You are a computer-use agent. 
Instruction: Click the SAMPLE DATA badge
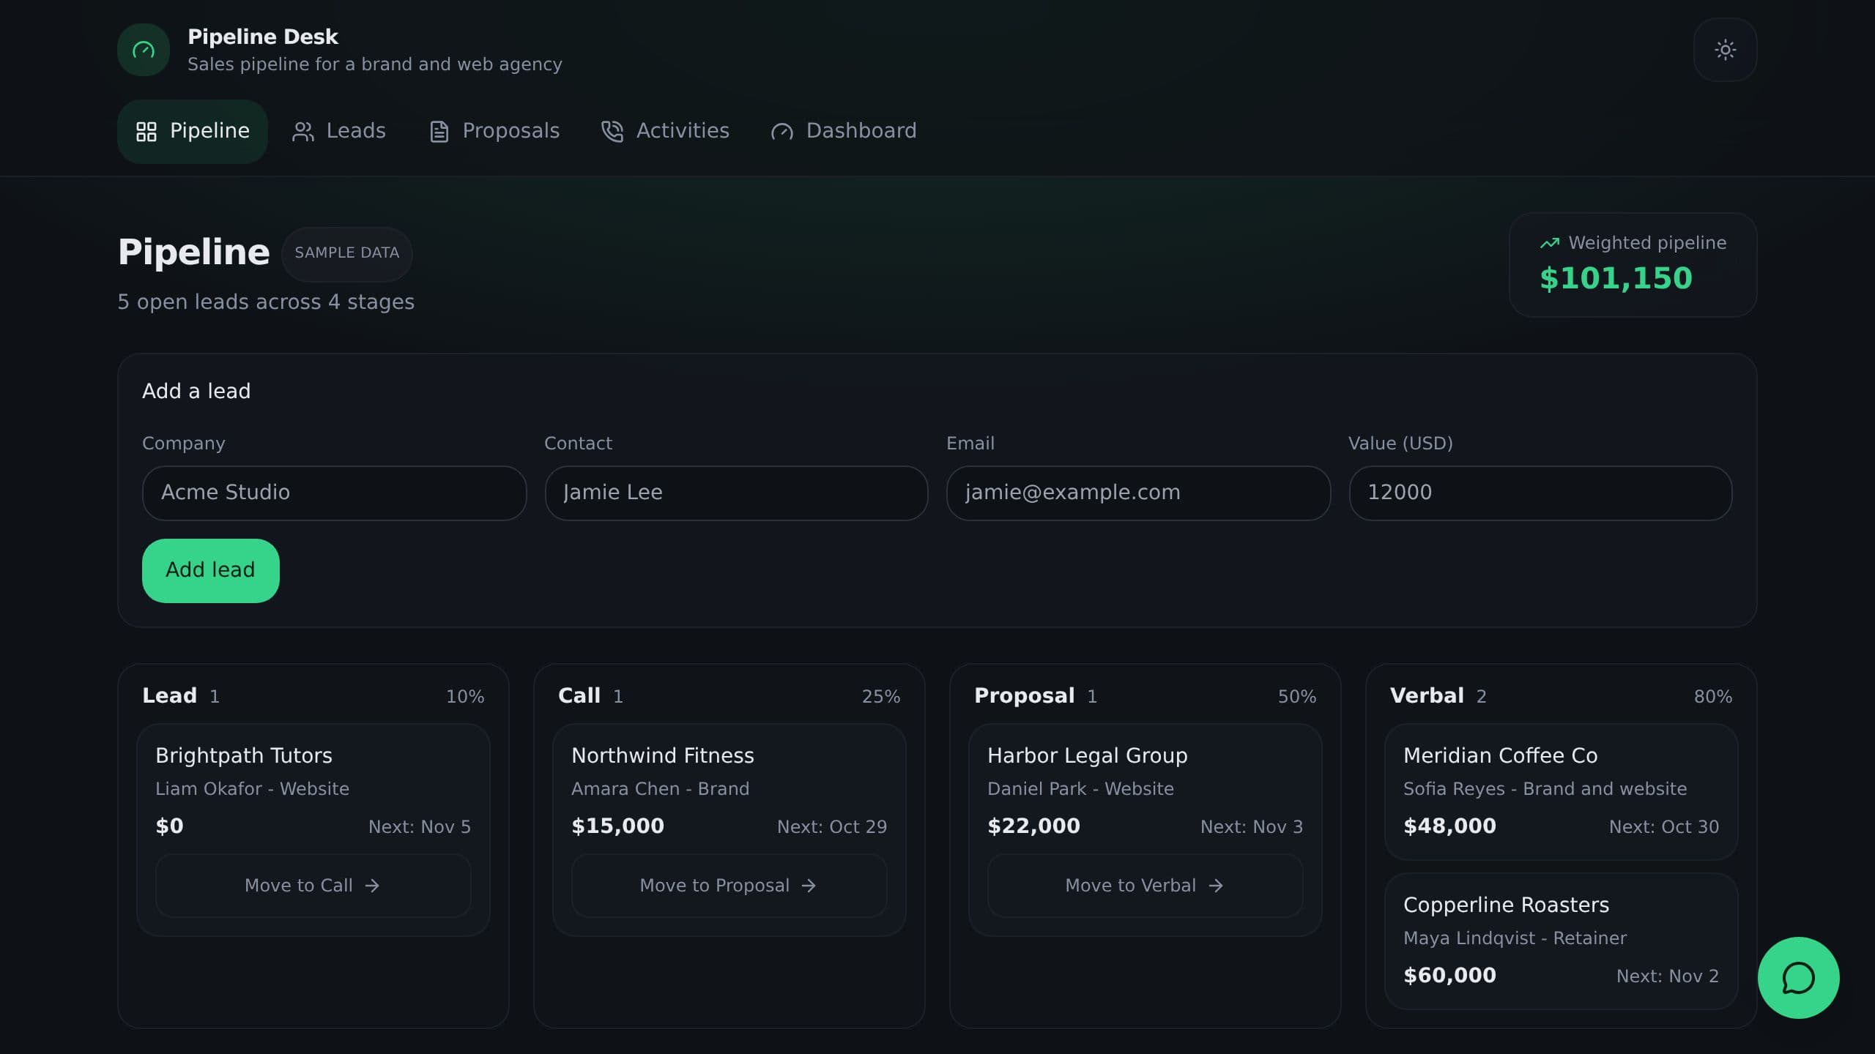click(346, 253)
